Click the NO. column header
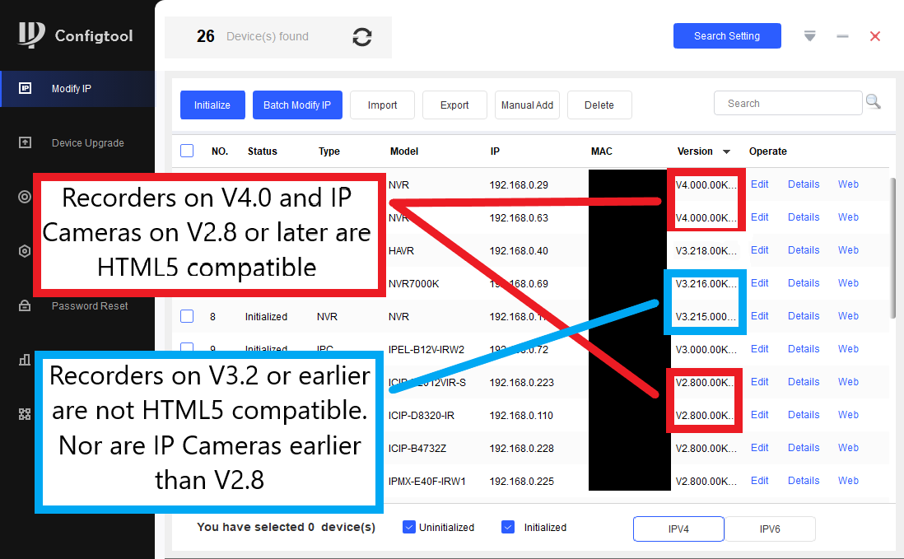This screenshot has width=904, height=559. pyautogui.click(x=220, y=151)
